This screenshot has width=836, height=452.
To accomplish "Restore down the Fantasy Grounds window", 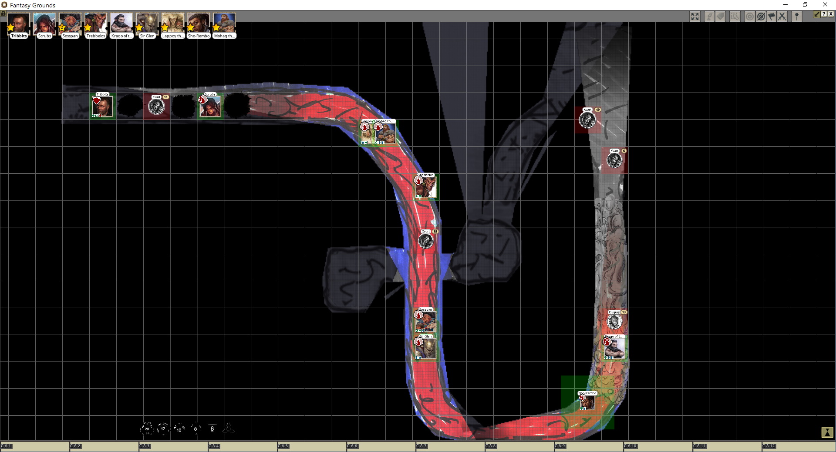I will tap(805, 5).
